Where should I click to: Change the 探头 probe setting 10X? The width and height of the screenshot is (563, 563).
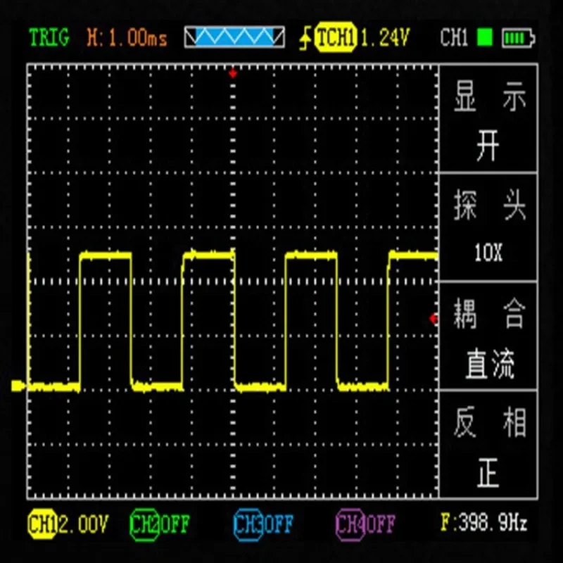[488, 227]
